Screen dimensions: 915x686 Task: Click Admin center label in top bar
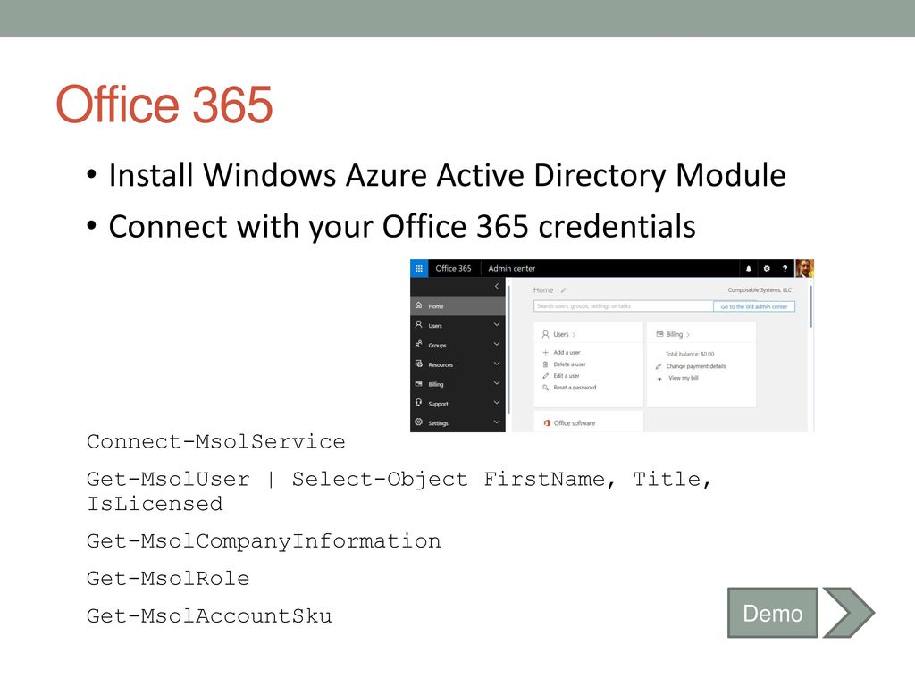tap(512, 268)
